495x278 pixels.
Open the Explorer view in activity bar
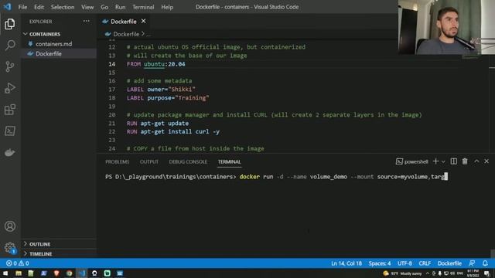click(10, 24)
